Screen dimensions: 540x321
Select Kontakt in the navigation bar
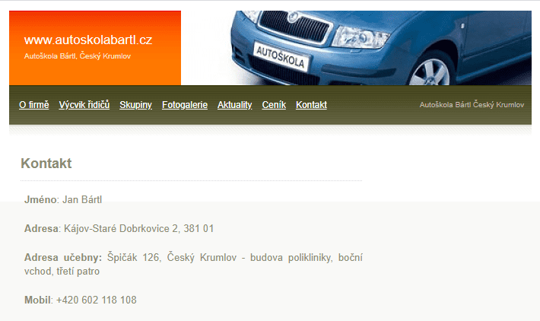[311, 105]
